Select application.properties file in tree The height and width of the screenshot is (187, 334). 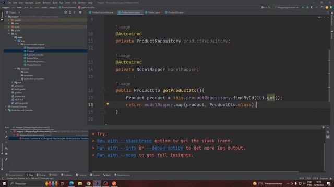(x=33, y=79)
